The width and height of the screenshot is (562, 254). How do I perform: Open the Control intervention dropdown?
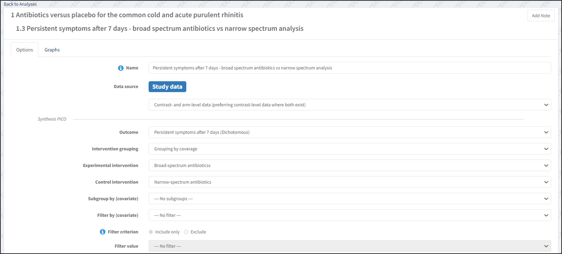349,182
